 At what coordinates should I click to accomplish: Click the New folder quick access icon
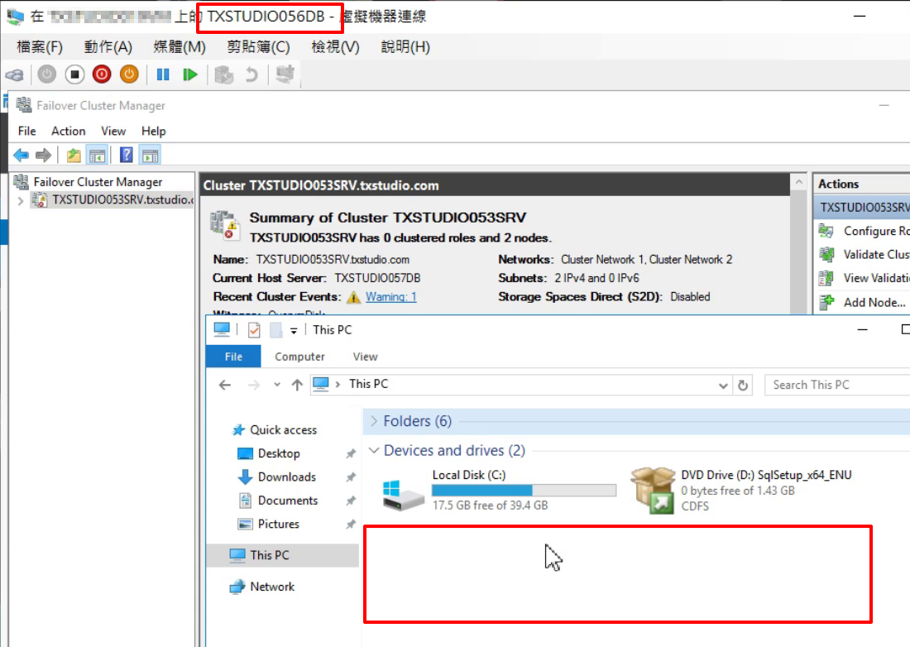click(276, 330)
